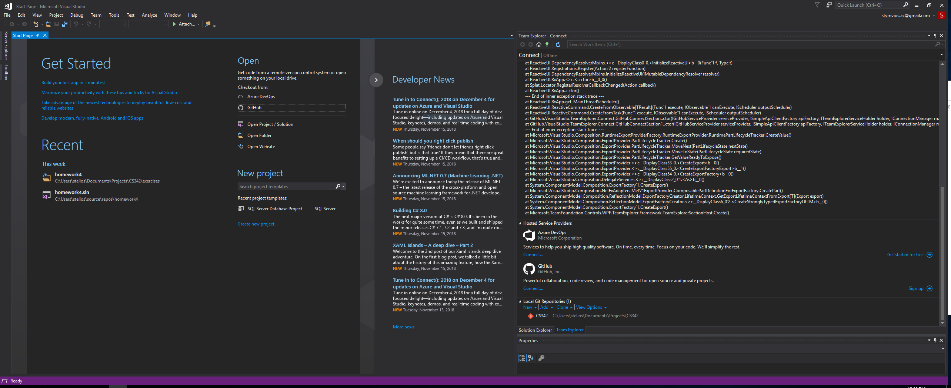
Task: Select GitHub under Checkout from
Action: pyautogui.click(x=291, y=108)
